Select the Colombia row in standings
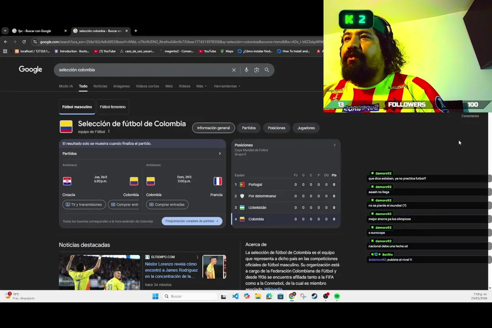This screenshot has width=492, height=328. 286,219
